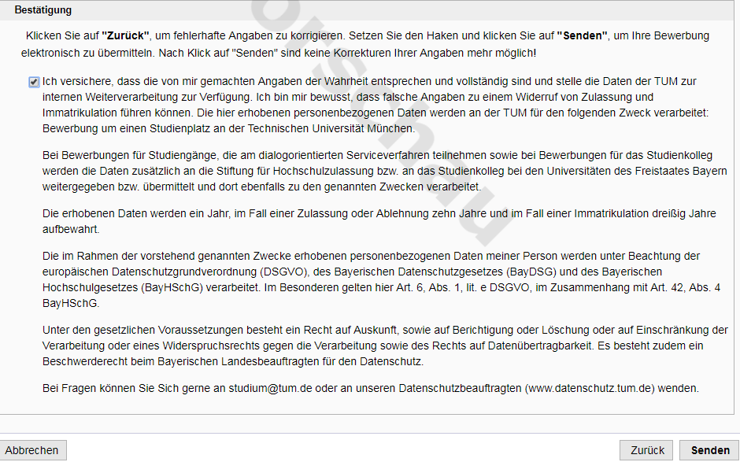Click the Senden button

coord(710,450)
